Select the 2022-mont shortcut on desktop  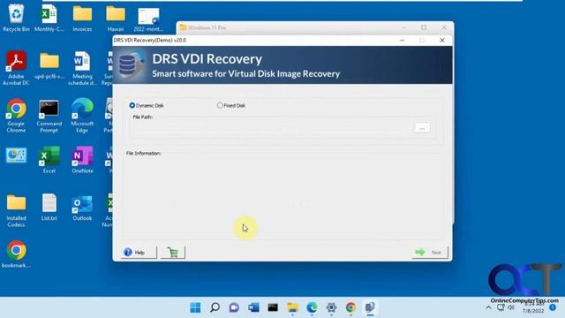(x=148, y=19)
